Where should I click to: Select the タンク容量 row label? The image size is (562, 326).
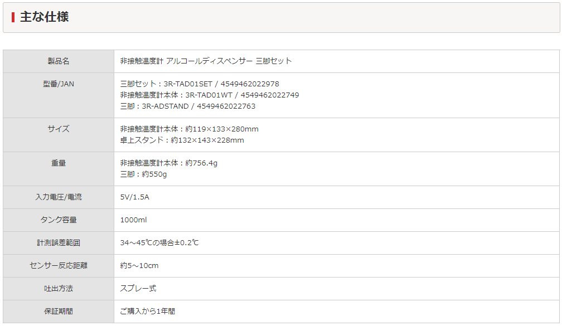click(59, 220)
